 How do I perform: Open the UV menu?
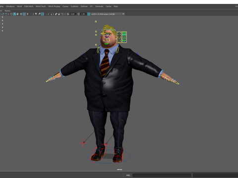click(91, 6)
